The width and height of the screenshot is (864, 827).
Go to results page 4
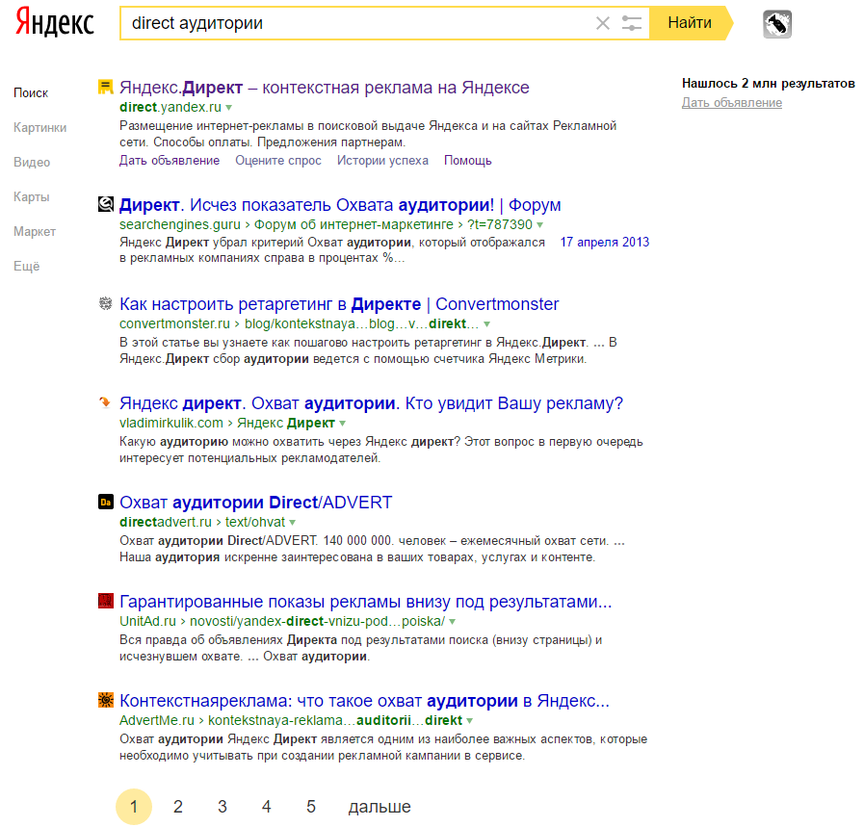click(267, 807)
